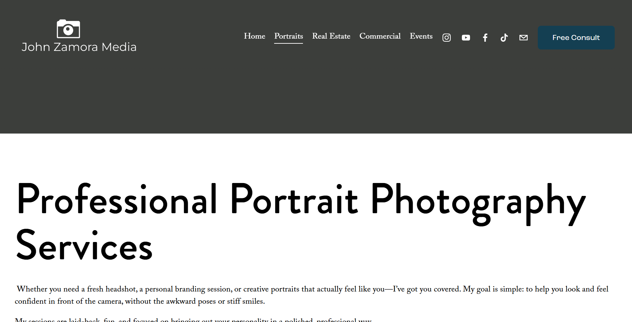This screenshot has height=322, width=632.
Task: Click the email envelope icon
Action: [x=524, y=38]
